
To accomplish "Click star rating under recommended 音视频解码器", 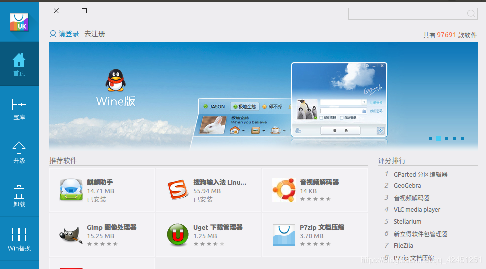I will tap(315, 199).
